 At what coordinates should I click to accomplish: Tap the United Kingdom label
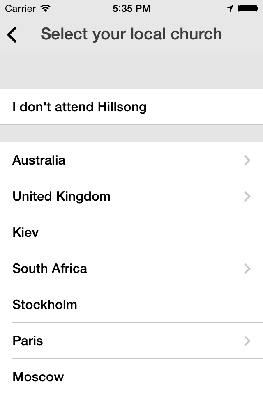click(62, 196)
